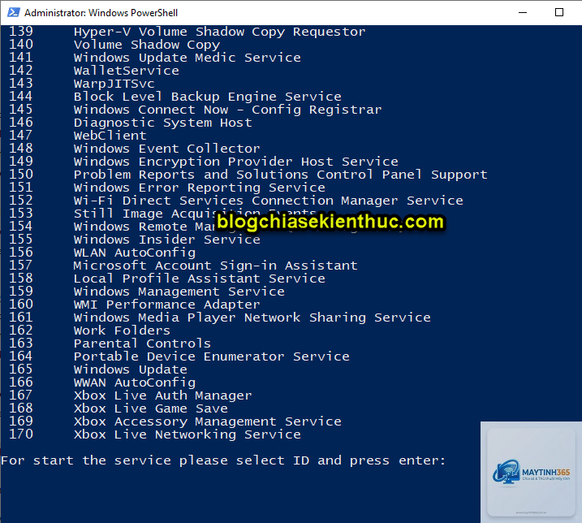The height and width of the screenshot is (523, 582).
Task: Click 'Windows Encryption Provider Host Service'
Action: point(235,162)
